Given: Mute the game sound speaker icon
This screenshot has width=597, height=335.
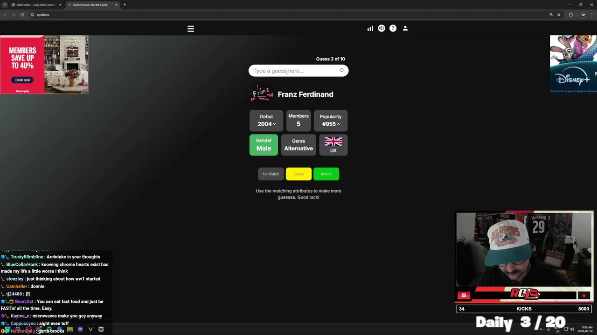Looking at the screenshot, I should (382, 28).
